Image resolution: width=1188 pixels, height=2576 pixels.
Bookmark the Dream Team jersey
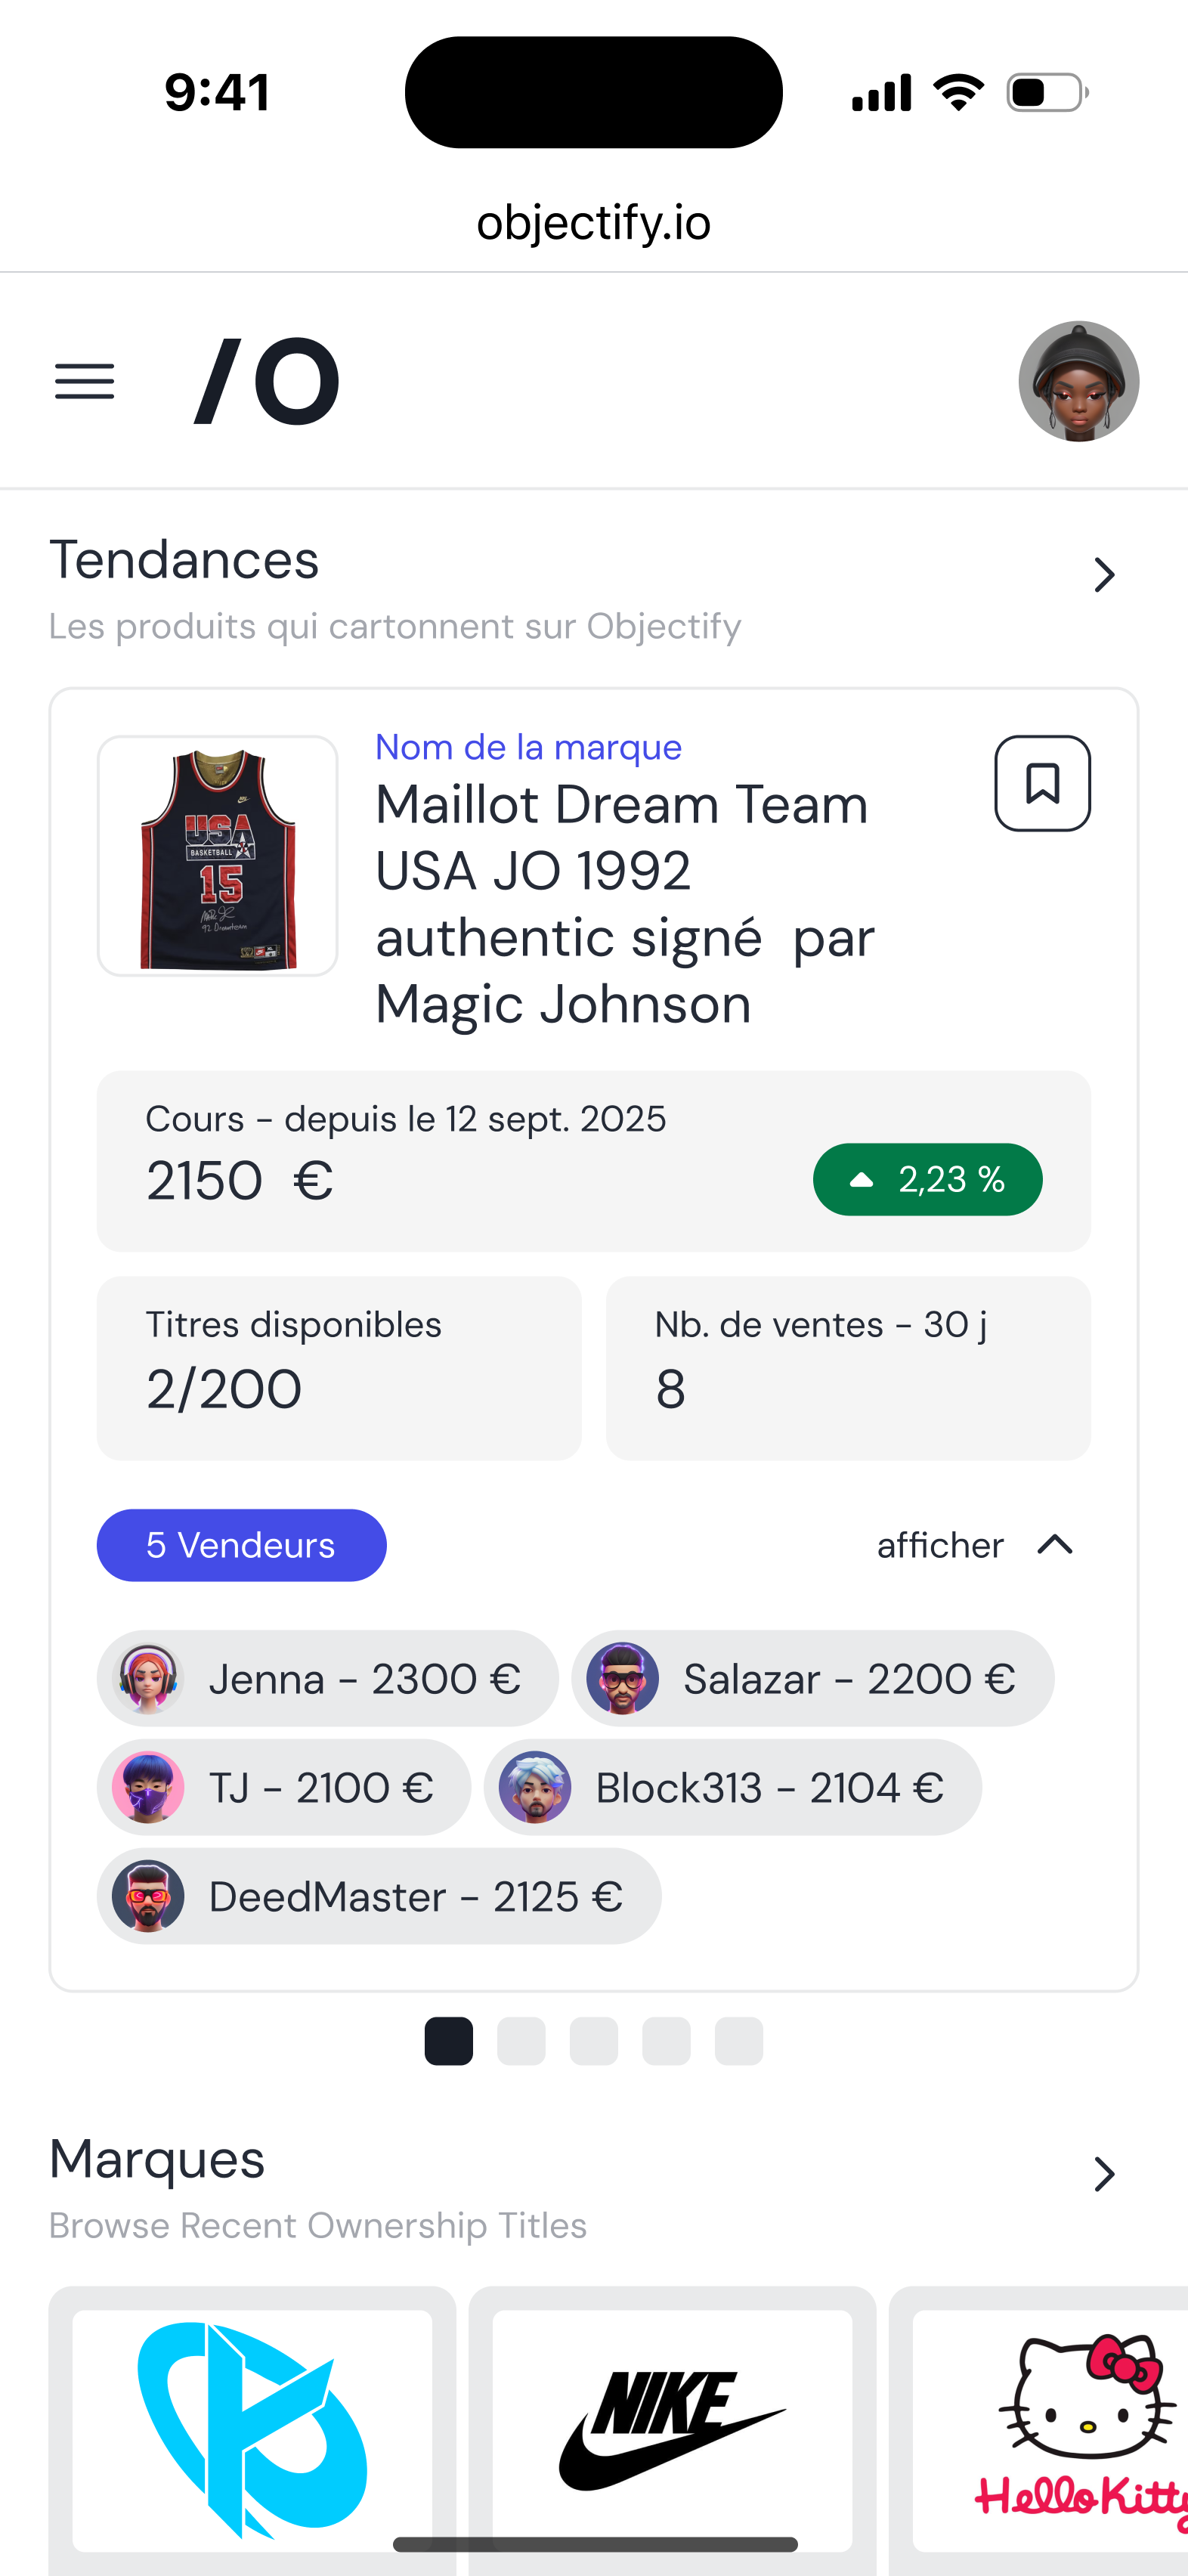1042,783
